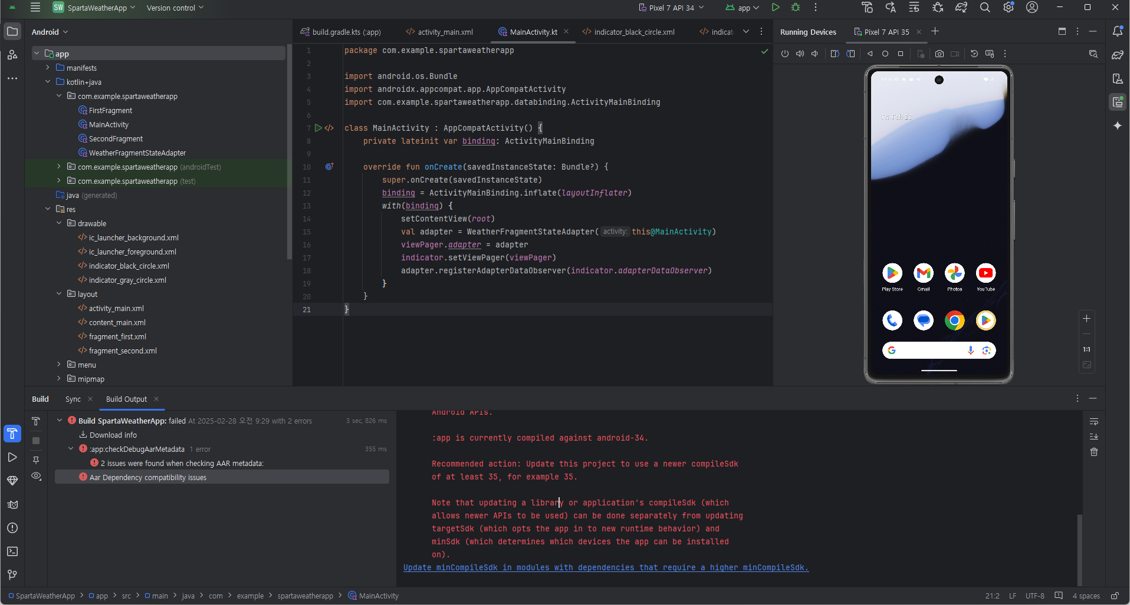Toggle scroll to end in build output
The height and width of the screenshot is (605, 1130).
(x=1094, y=437)
